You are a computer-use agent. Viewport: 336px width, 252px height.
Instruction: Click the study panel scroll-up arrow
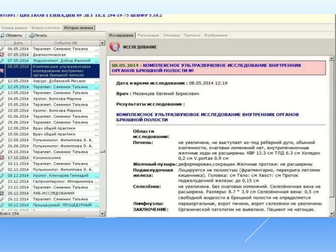331,58
